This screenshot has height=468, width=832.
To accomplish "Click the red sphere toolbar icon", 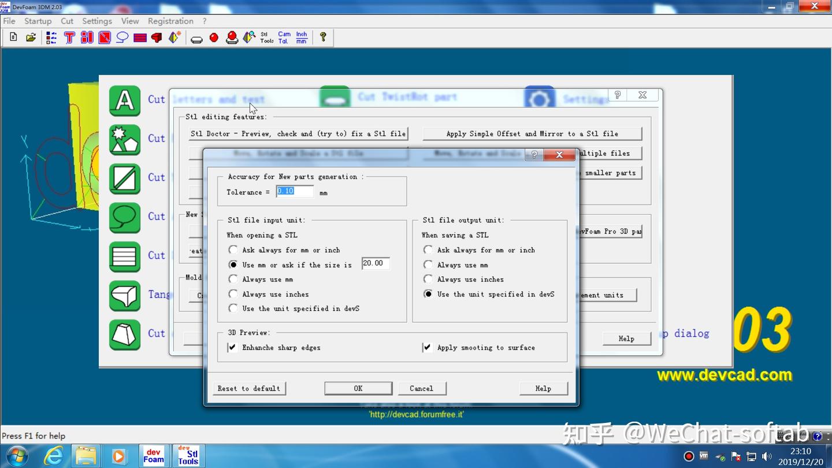I will coord(214,37).
